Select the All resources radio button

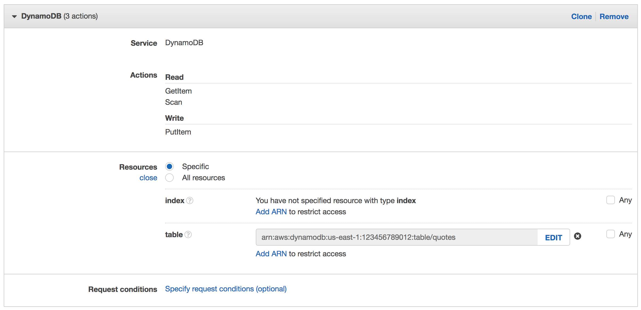[x=169, y=178]
